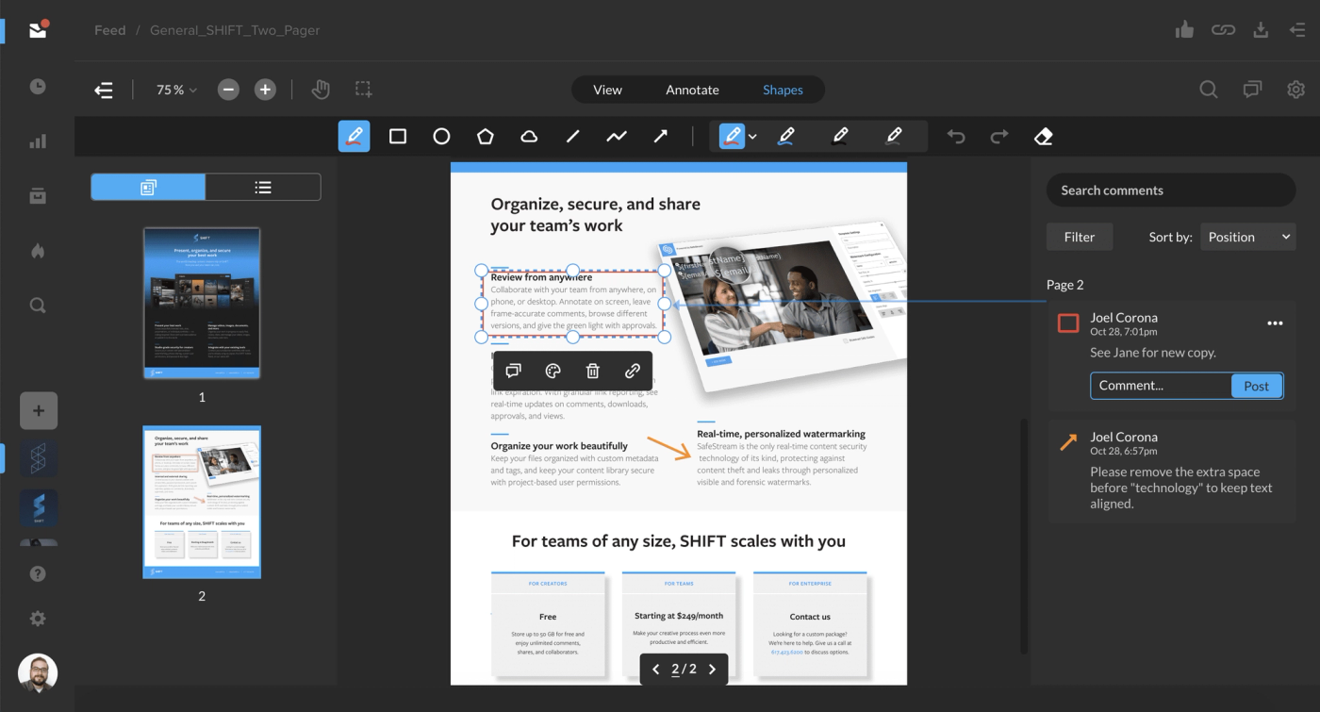Switch to the Annotate tab
The width and height of the screenshot is (1320, 712).
point(692,90)
